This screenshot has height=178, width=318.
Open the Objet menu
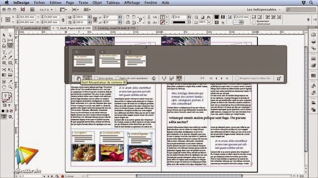(x=97, y=2)
